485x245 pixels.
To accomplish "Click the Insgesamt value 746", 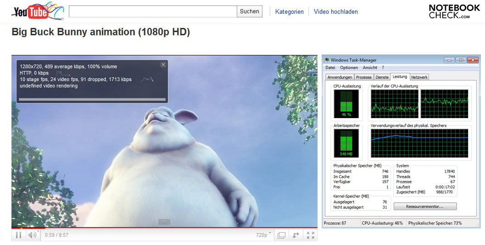I will tap(385, 171).
